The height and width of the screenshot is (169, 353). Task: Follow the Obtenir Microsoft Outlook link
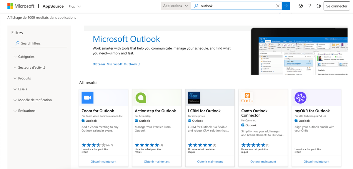(x=116, y=64)
